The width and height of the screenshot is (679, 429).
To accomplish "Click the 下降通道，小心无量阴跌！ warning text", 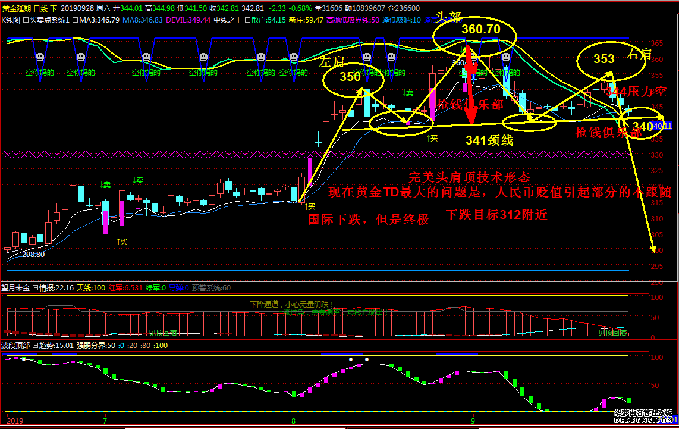I will click(x=293, y=304).
